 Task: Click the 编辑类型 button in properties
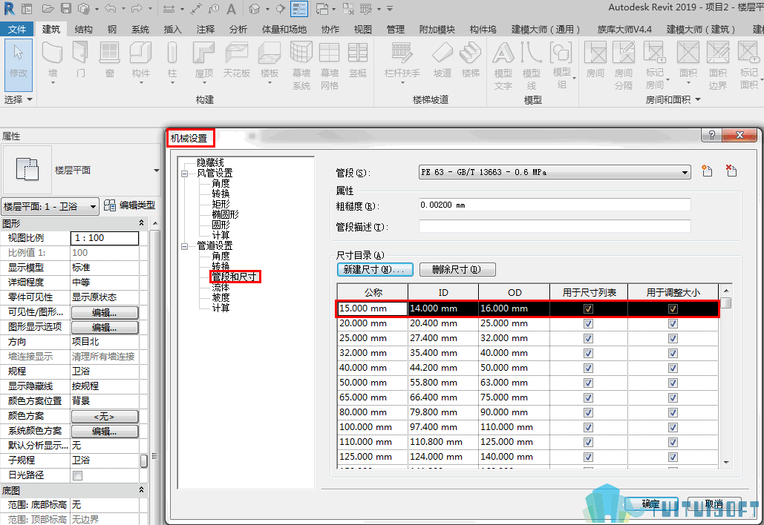click(130, 206)
